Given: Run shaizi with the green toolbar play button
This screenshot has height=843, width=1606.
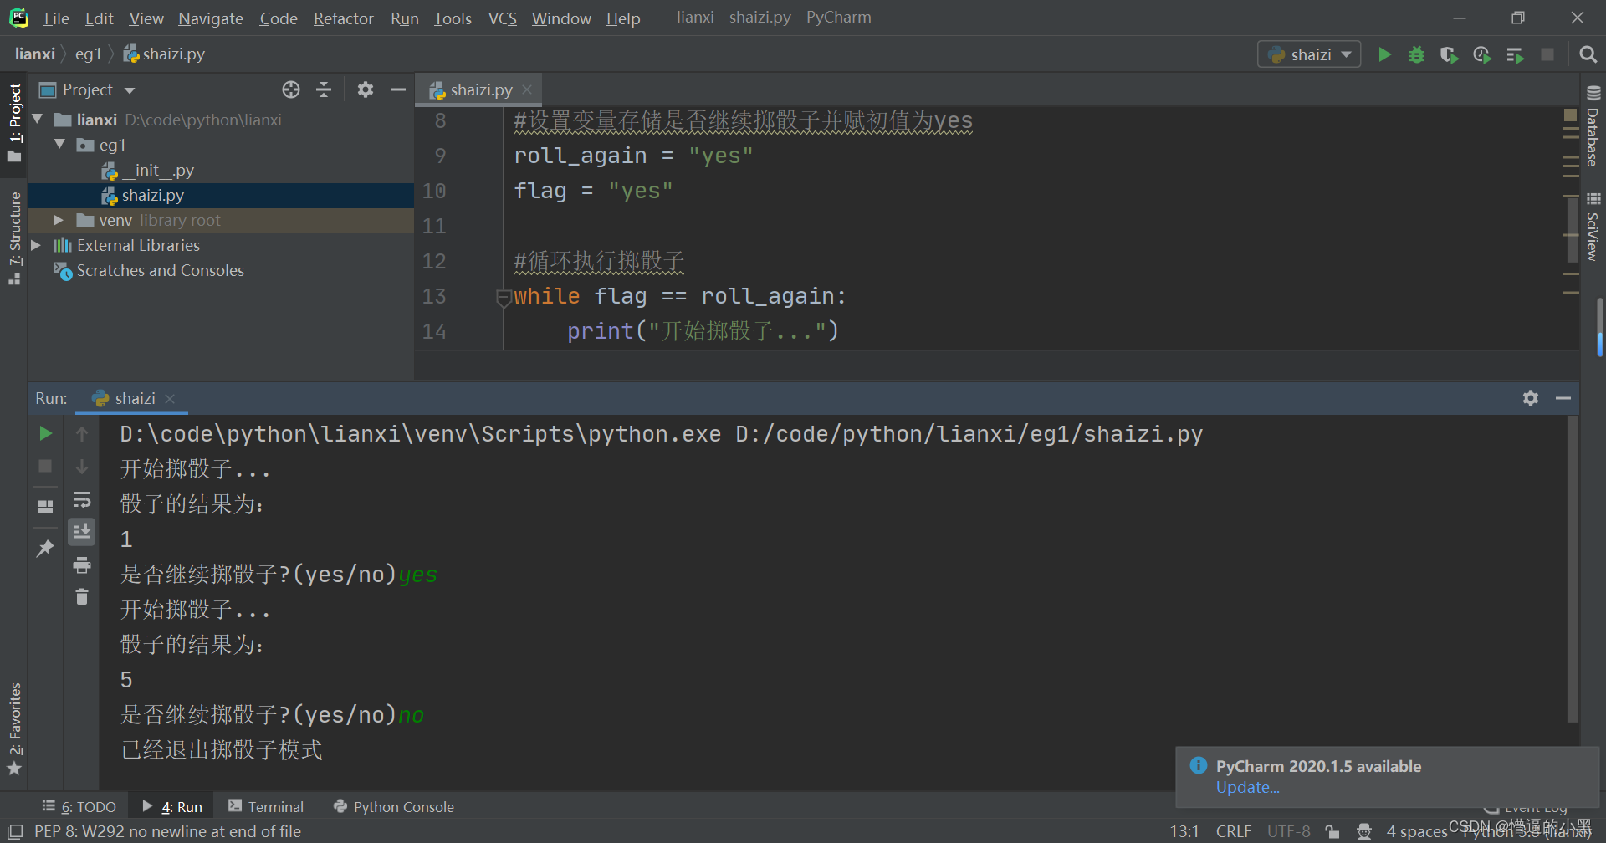Looking at the screenshot, I should pyautogui.click(x=1384, y=54).
